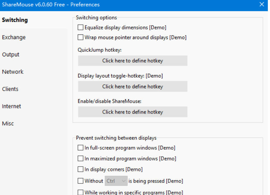270x195 pixels.
Task: Show the Internet preferences tab
Action: (x=11, y=106)
